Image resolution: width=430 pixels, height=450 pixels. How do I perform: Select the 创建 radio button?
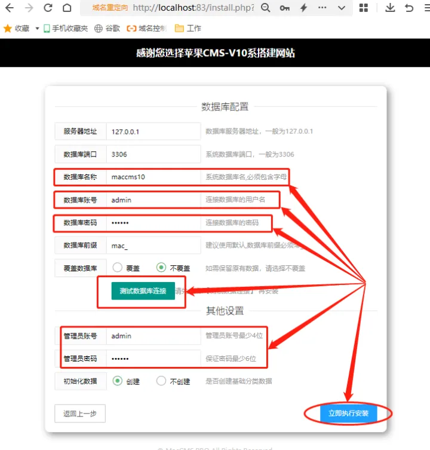[117, 381]
